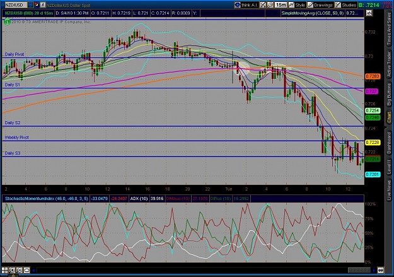Screen dimensions: 394x277
Task: Open the Studies menu
Action: tap(345, 5)
